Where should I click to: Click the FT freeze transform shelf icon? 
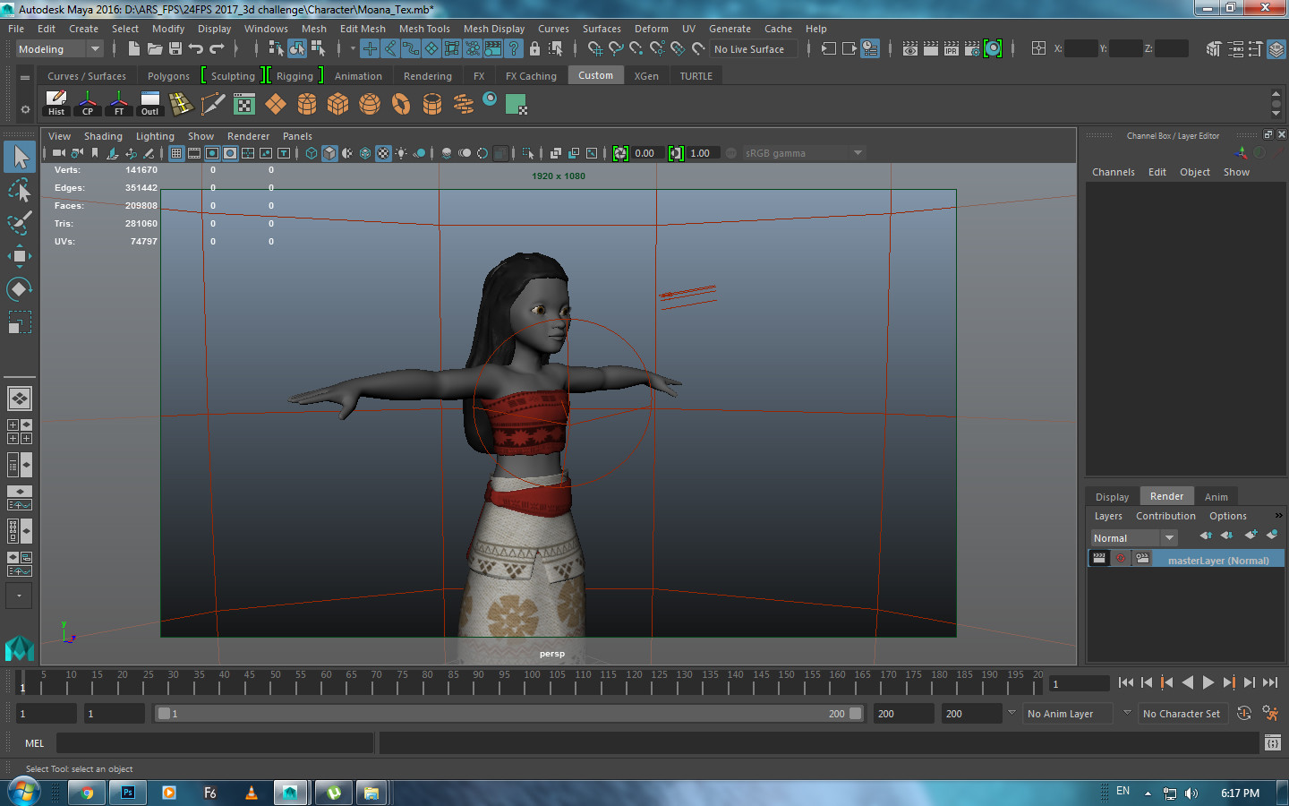119,104
